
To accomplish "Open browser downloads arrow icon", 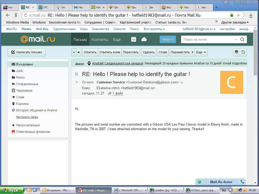I will (x=251, y=15).
